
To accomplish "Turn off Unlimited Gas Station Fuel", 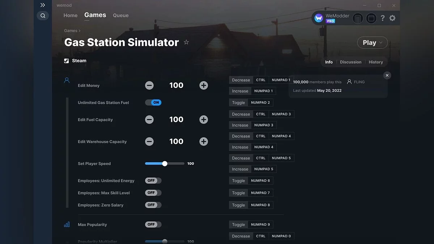I will [x=153, y=102].
